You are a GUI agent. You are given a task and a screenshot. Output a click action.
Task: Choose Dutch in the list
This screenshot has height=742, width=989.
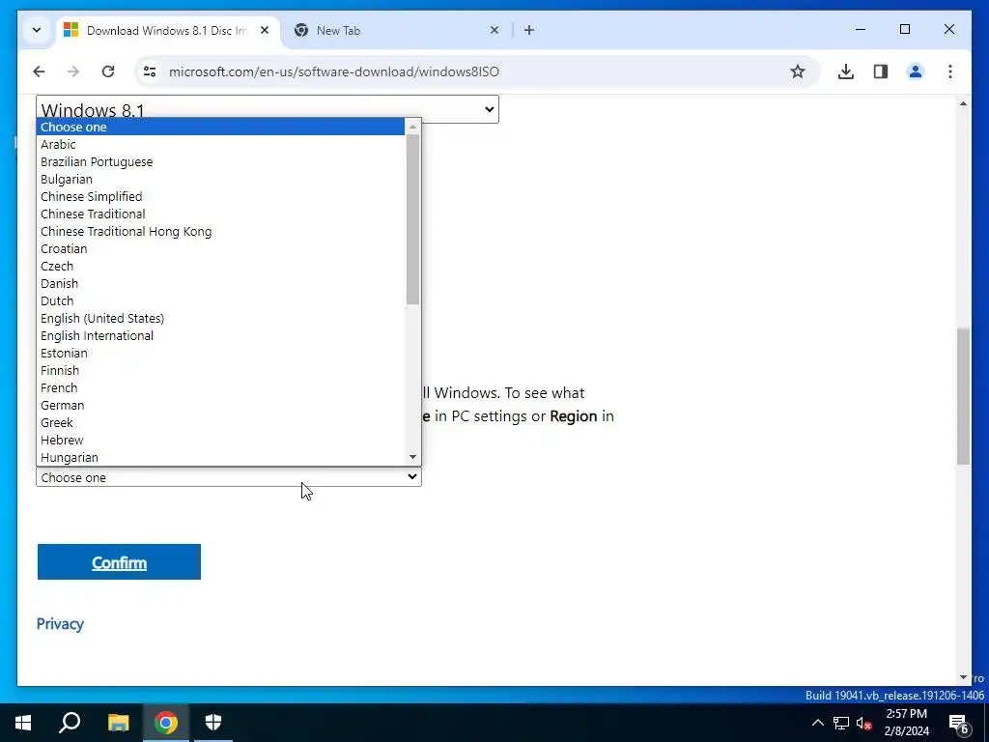(x=220, y=300)
